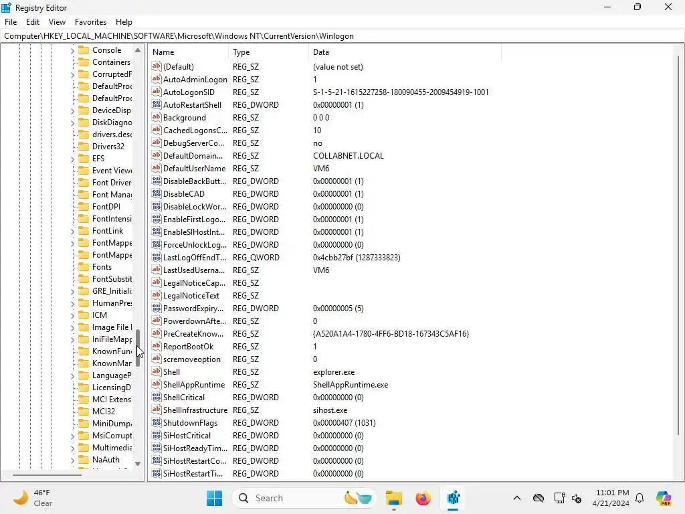The width and height of the screenshot is (685, 514).
Task: Click the cloud sync tray icon
Action: tap(539, 498)
